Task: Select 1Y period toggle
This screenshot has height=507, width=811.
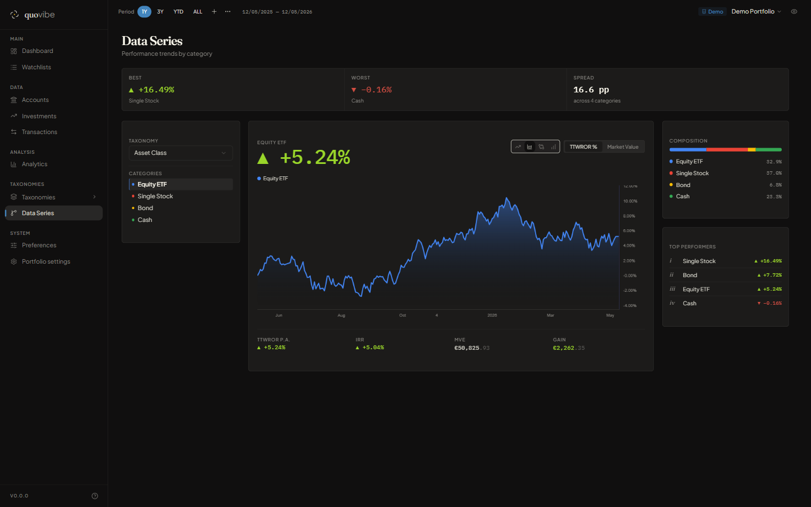Action: pyautogui.click(x=144, y=11)
